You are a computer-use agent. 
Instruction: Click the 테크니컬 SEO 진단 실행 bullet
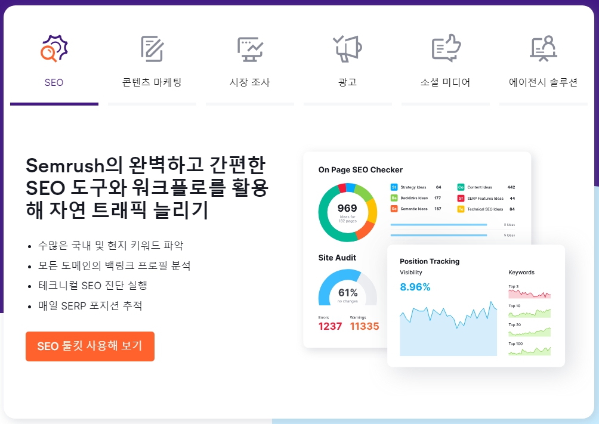(93, 285)
